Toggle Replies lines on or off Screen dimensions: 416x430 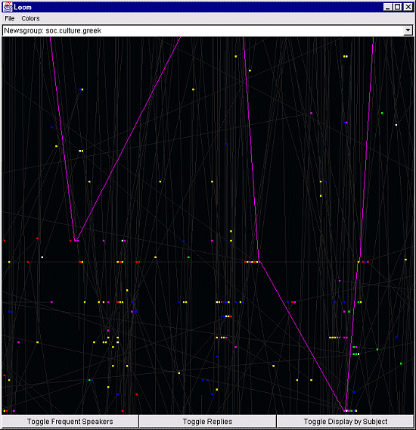207,422
